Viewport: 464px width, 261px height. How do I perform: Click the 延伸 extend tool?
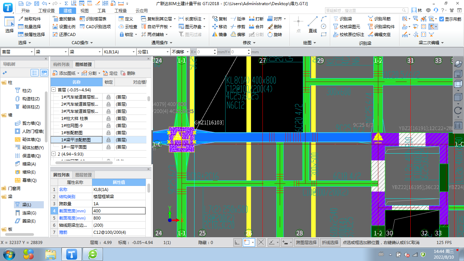coord(238,19)
